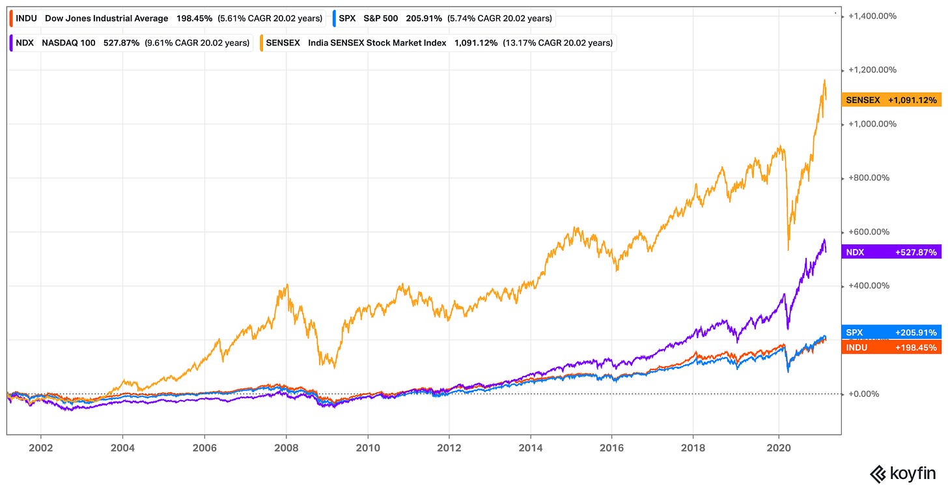Viewport: 948px width, 490px height.
Task: Click the INDU +198.45% price label
Action: coord(891,347)
